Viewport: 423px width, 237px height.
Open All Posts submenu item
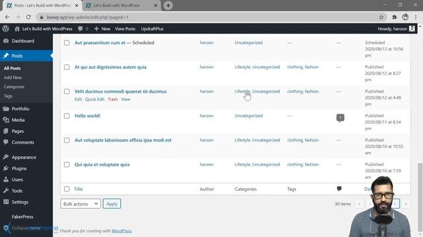pyautogui.click(x=12, y=68)
